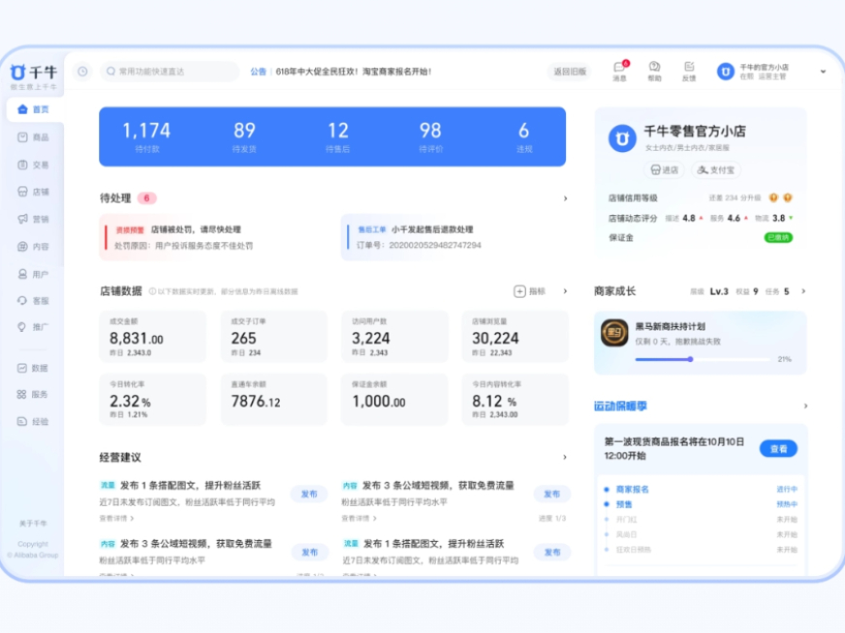Click the 直通车余额 7876.12 data card
The height and width of the screenshot is (633, 845).
click(274, 400)
